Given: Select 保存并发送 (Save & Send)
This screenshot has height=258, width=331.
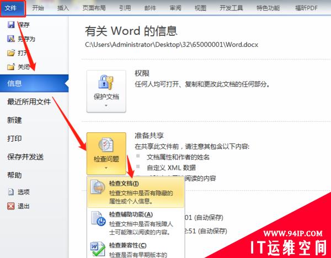Looking at the screenshot, I should tap(25, 157).
